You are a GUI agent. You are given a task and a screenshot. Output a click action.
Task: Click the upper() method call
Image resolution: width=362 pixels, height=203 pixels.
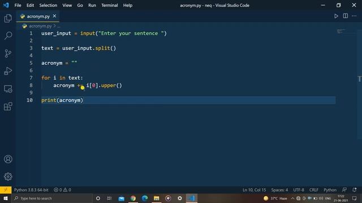point(111,85)
